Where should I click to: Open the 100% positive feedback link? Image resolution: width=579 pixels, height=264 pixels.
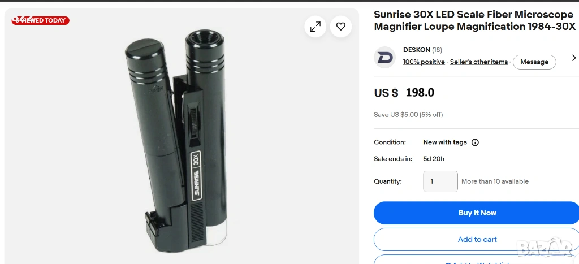pyautogui.click(x=424, y=62)
